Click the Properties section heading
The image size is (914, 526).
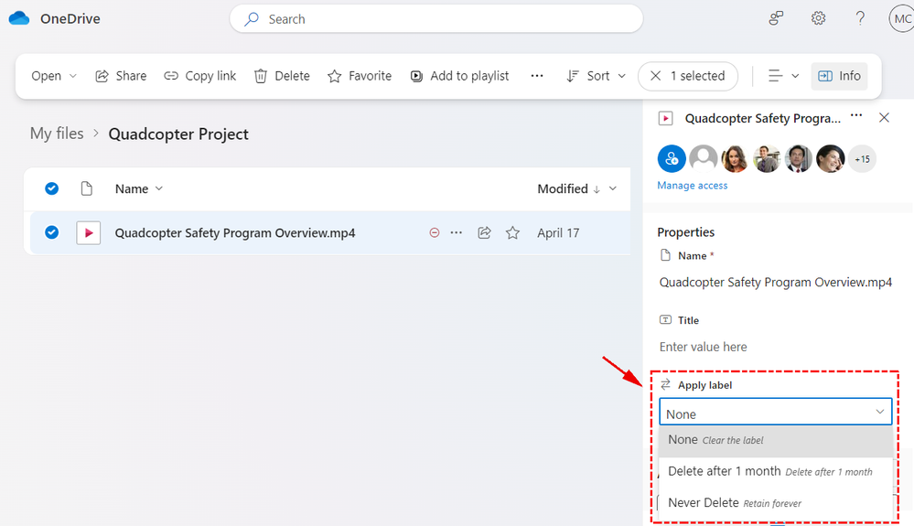(685, 231)
